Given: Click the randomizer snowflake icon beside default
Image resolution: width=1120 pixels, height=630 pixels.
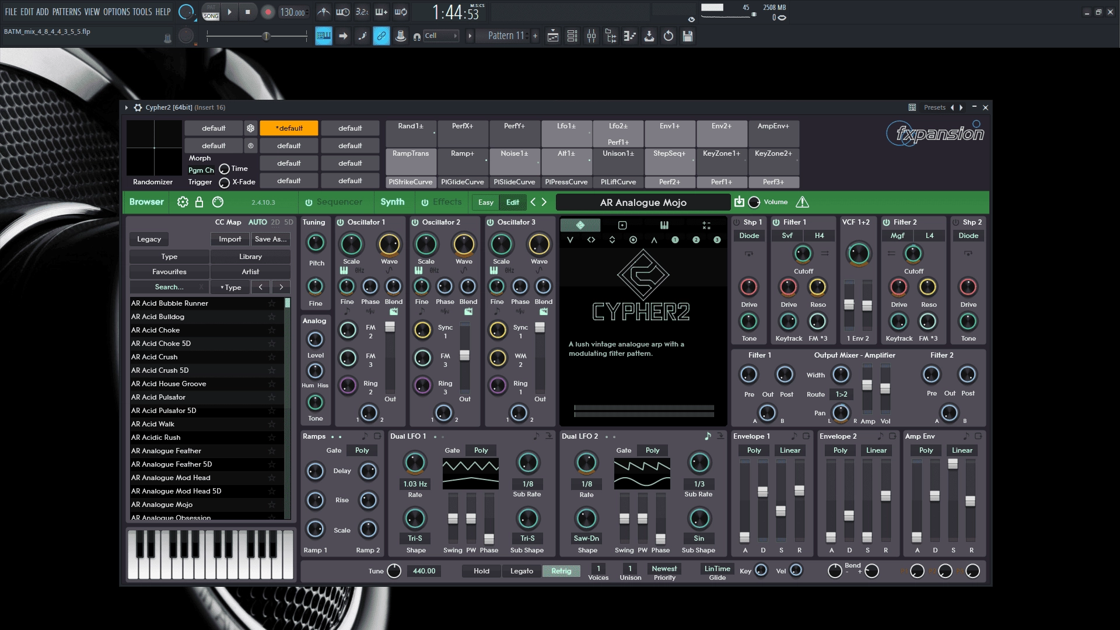Looking at the screenshot, I should click(250, 128).
